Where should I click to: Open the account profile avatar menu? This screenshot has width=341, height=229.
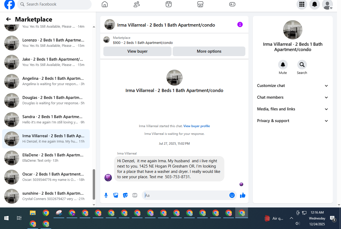pyautogui.click(x=327, y=4)
